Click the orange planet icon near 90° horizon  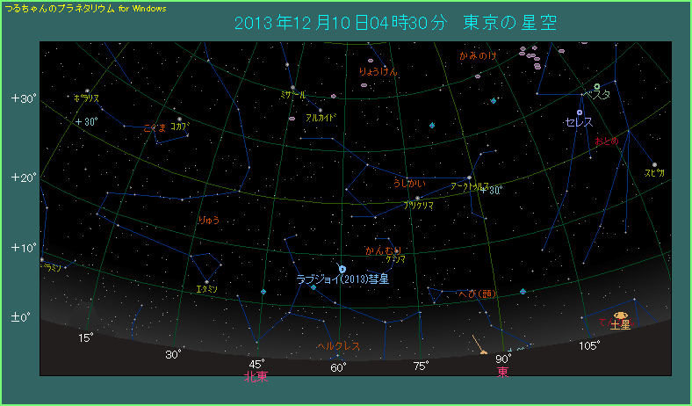[483, 352]
